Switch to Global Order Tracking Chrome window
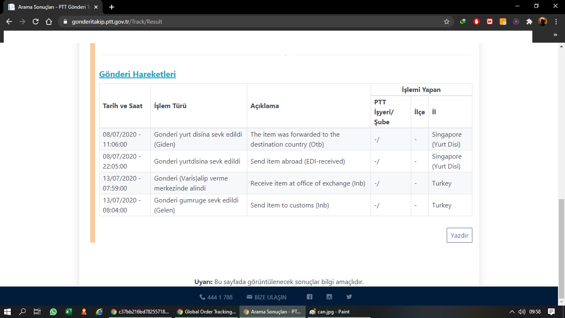565x318 pixels. [206, 312]
